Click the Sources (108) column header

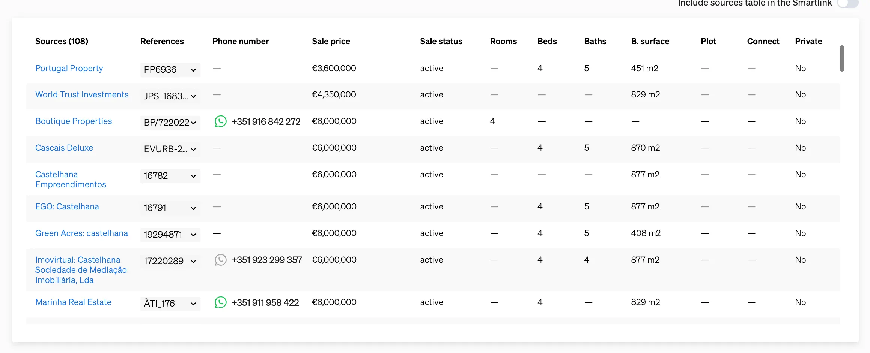[62, 41]
